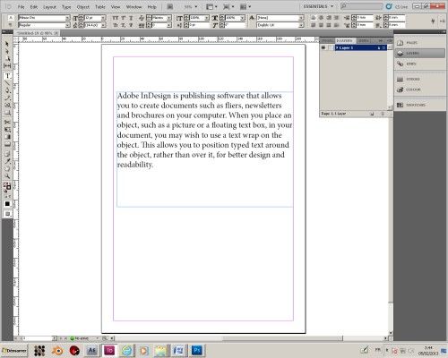Select the Rectangle tool

[x=7, y=113]
